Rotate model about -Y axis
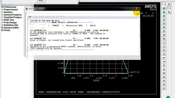175x98 pixels. (164, 85)
